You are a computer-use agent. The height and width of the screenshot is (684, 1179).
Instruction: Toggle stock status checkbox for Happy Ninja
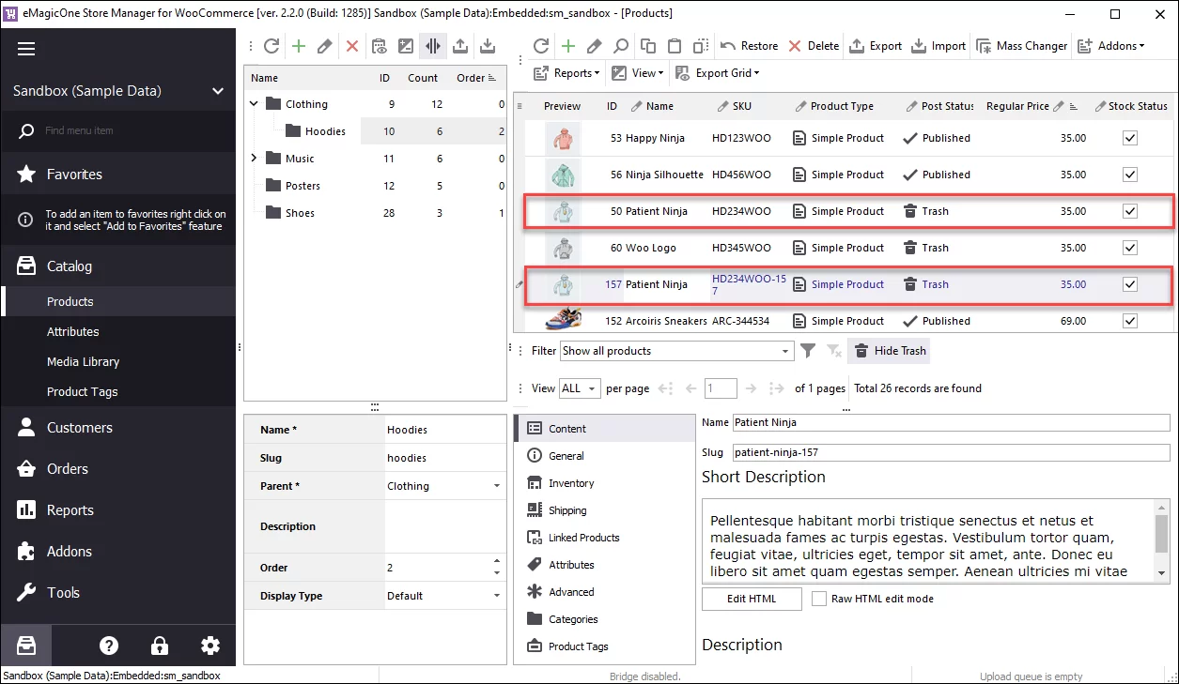(1130, 138)
